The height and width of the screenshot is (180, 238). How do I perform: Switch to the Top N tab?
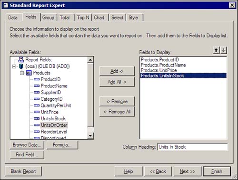click(x=83, y=18)
